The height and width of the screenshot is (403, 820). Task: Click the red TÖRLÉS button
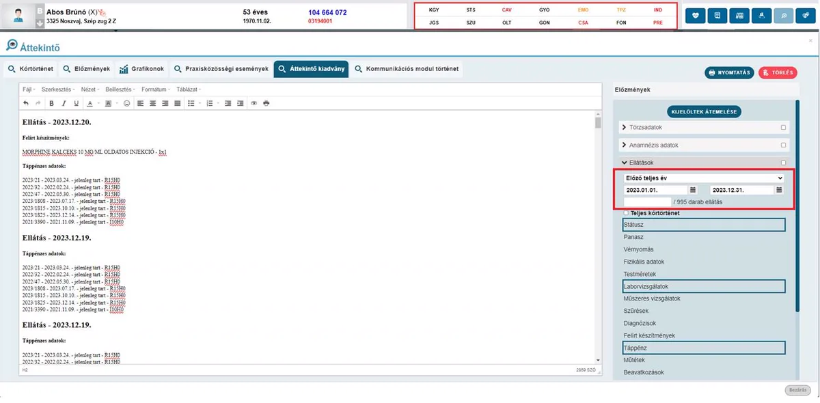point(778,72)
